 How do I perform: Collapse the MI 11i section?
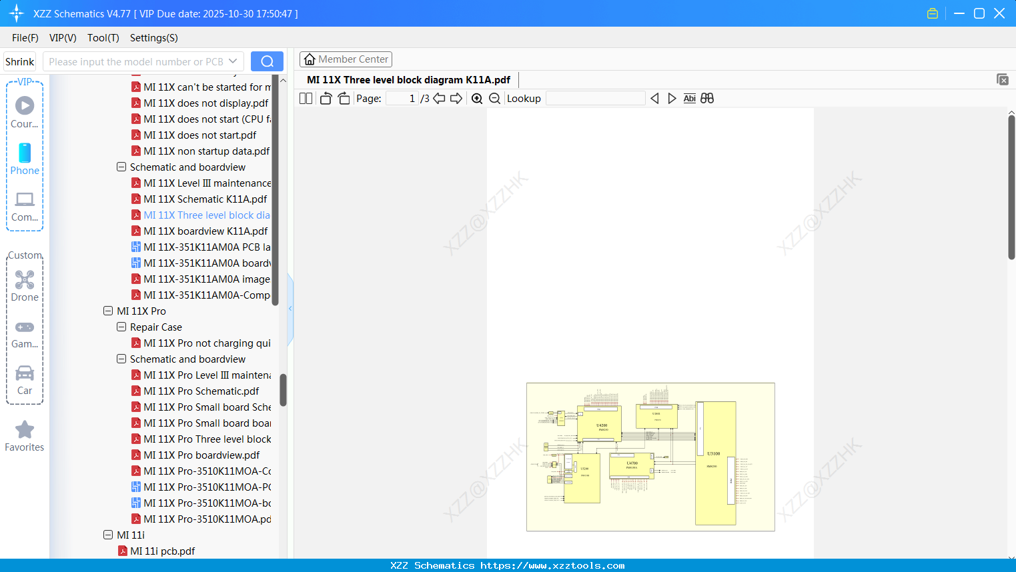pos(108,535)
